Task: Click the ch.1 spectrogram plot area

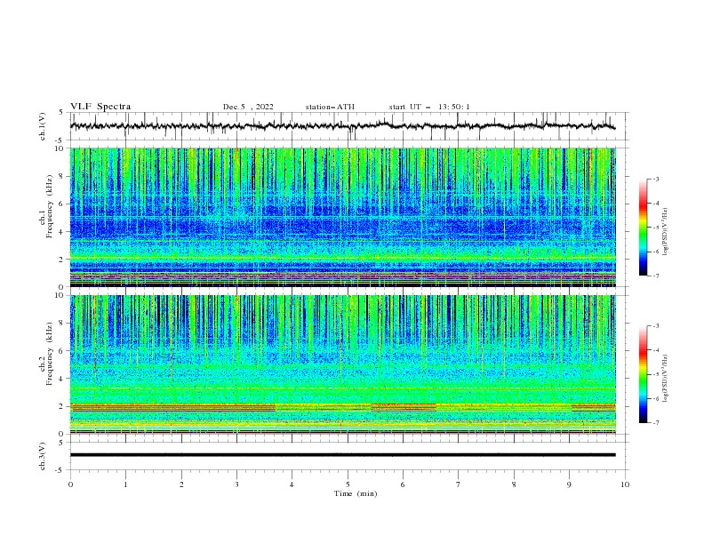Action: tap(342, 217)
